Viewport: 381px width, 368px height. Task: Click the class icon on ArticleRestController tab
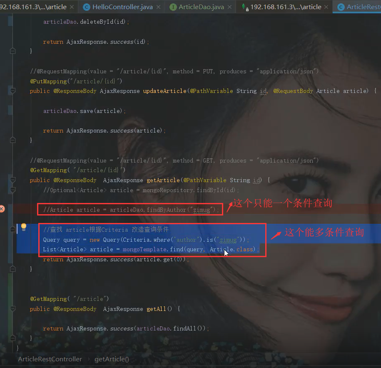click(x=341, y=7)
